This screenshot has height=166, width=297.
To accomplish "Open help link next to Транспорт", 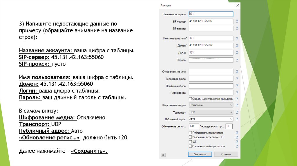I will [237, 112].
